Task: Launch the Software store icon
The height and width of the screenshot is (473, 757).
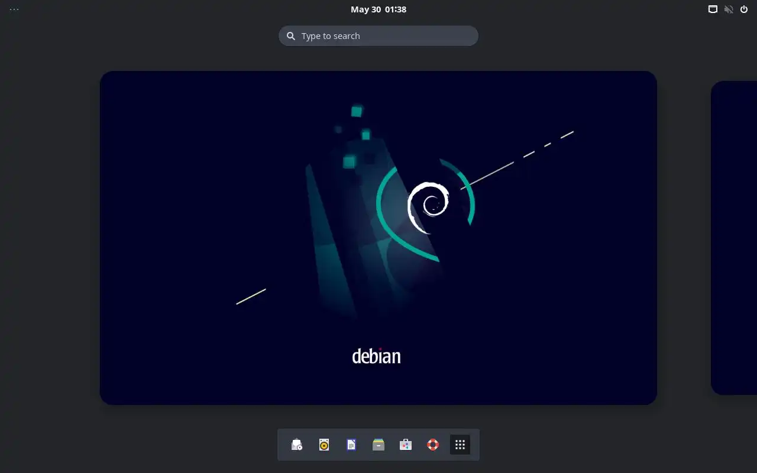Action: pyautogui.click(x=406, y=445)
